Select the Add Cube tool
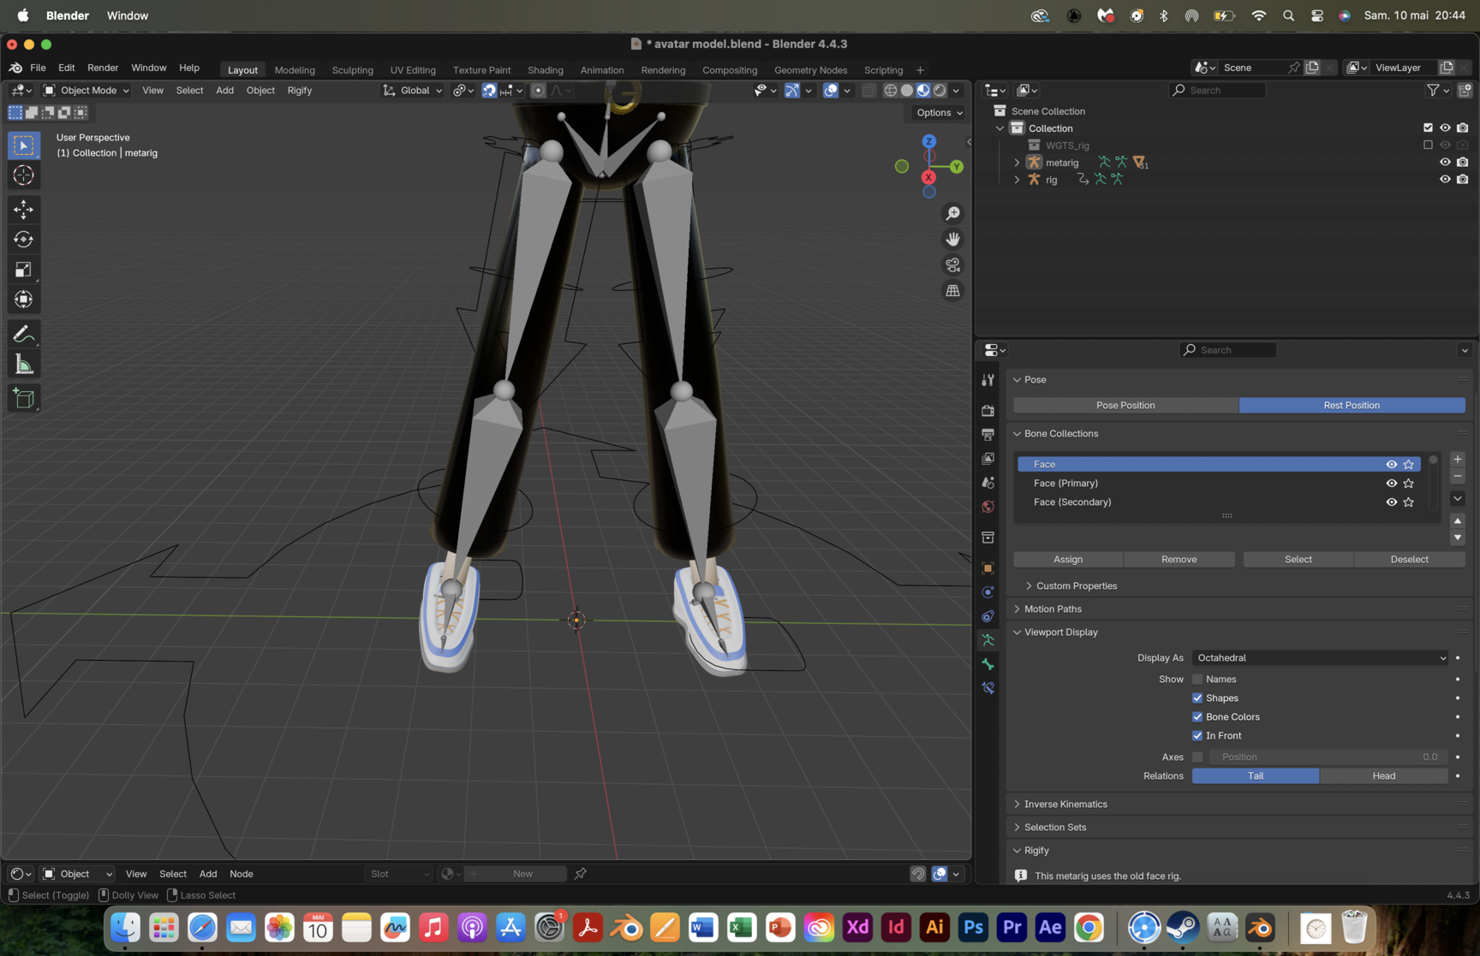Image resolution: width=1480 pixels, height=956 pixels. (x=24, y=398)
